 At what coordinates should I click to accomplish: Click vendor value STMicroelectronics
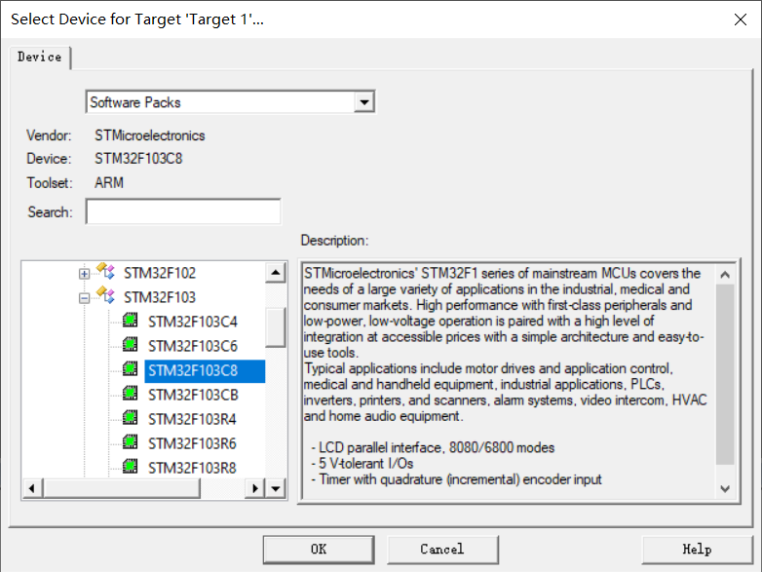coord(150,135)
